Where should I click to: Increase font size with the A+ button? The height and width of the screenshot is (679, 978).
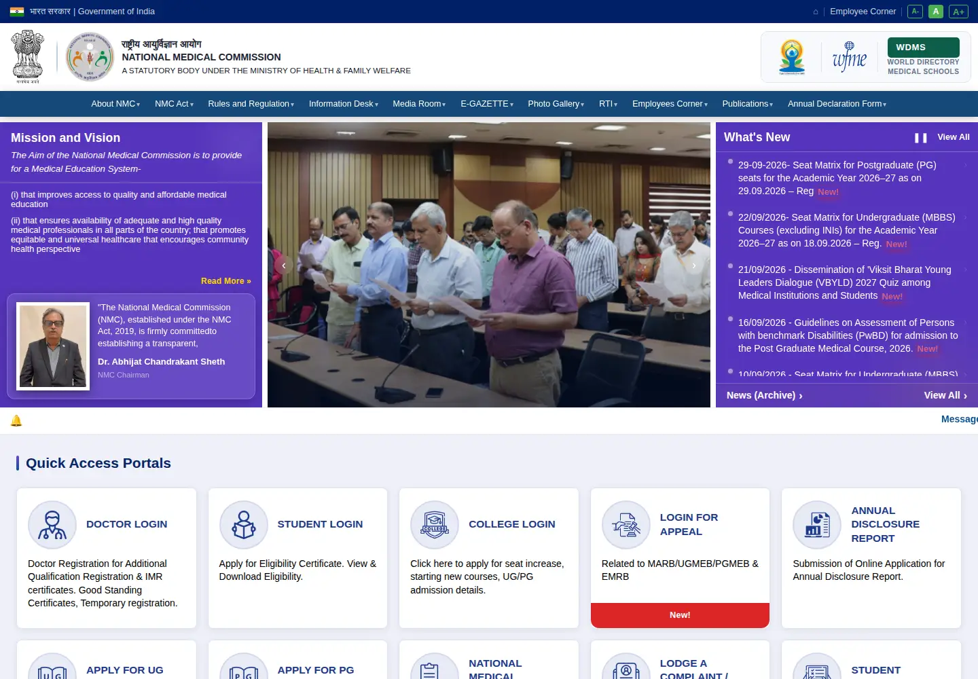coord(958,12)
